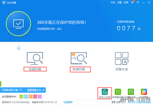The image size is (153, 105).
Task: Click the orange QVM engine icon
Action: pos(30,97)
